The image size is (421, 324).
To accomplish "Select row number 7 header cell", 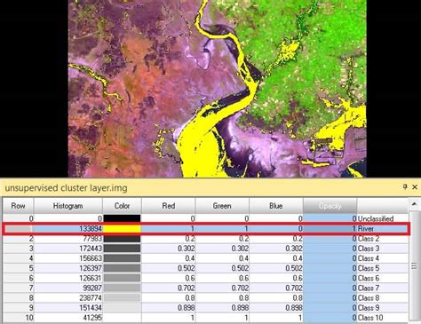I will [x=19, y=288].
